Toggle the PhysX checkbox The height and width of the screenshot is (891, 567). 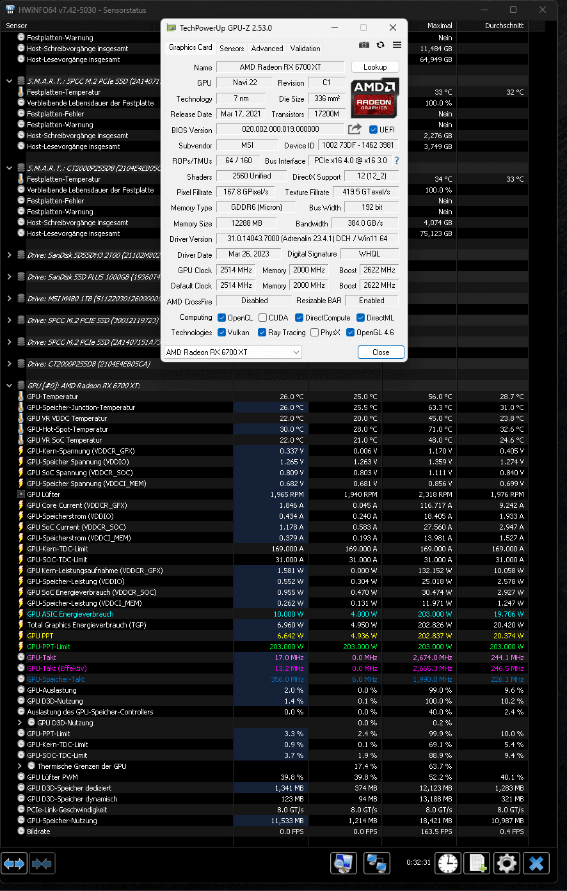314,333
